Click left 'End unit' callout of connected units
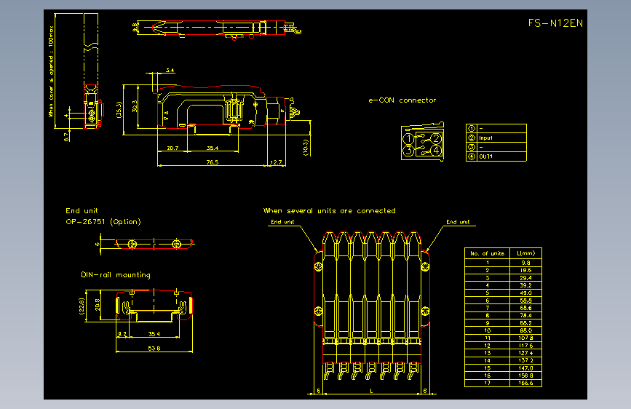This screenshot has width=631, height=409. coord(282,222)
